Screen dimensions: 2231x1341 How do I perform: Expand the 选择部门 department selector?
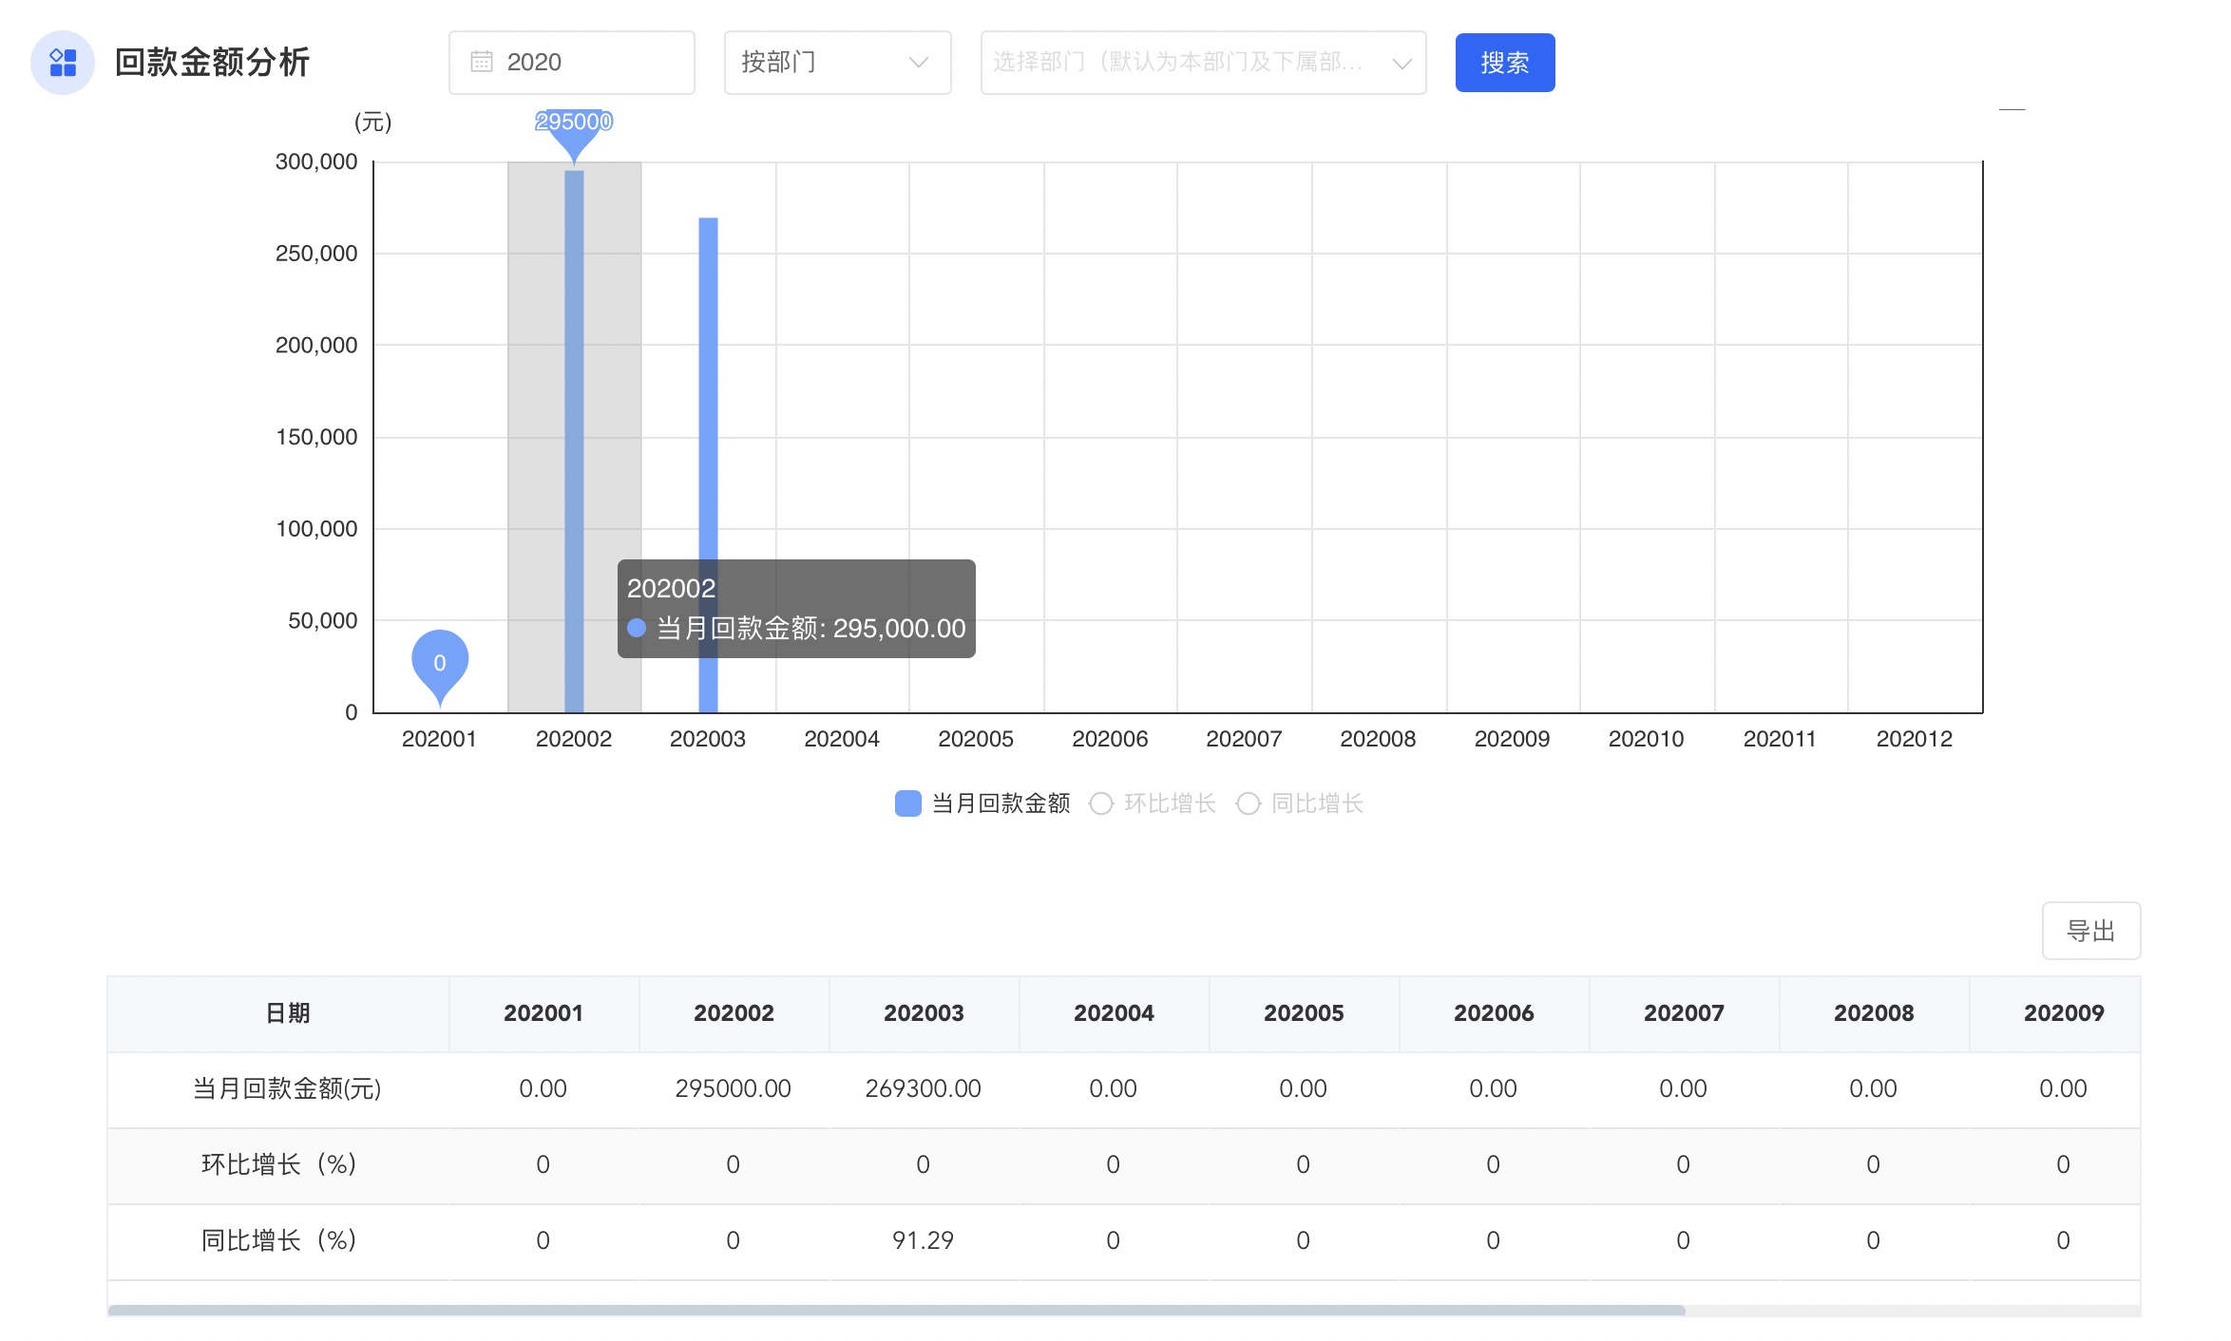tap(1178, 63)
